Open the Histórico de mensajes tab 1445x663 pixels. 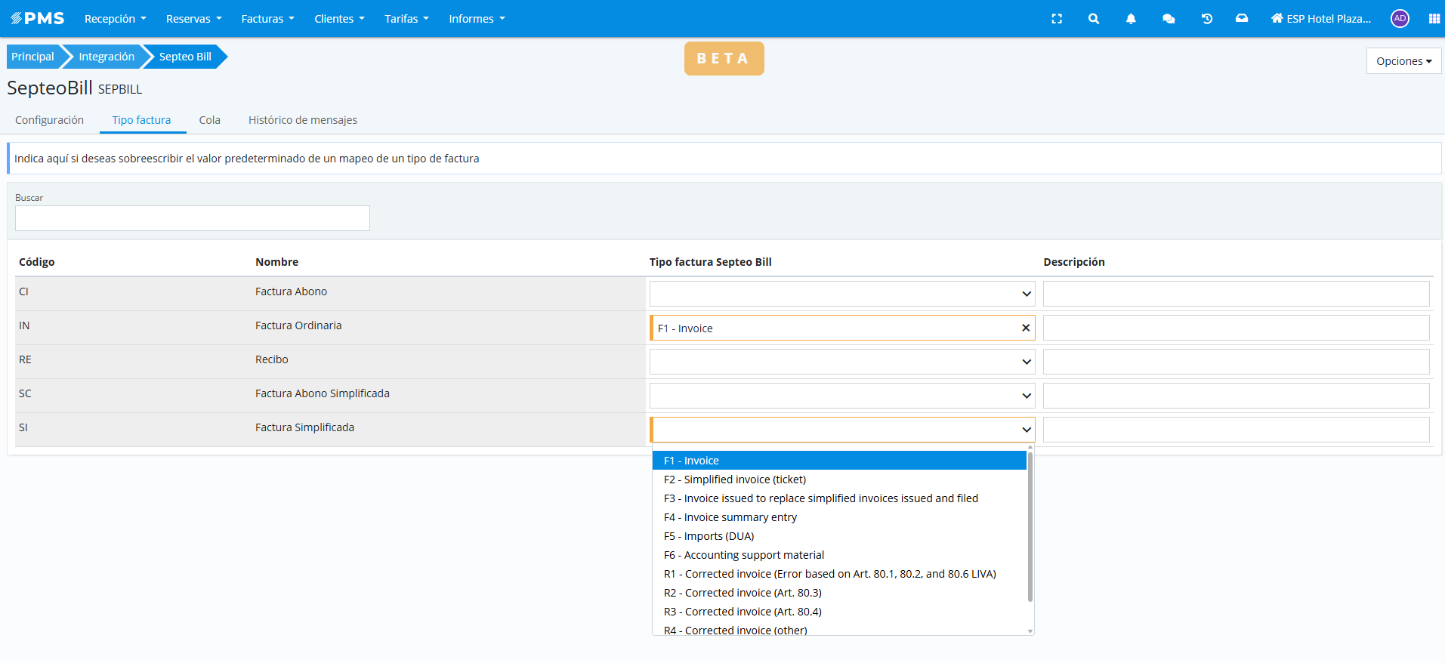click(x=302, y=120)
